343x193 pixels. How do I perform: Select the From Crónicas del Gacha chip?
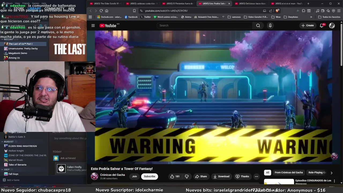pos(289,173)
